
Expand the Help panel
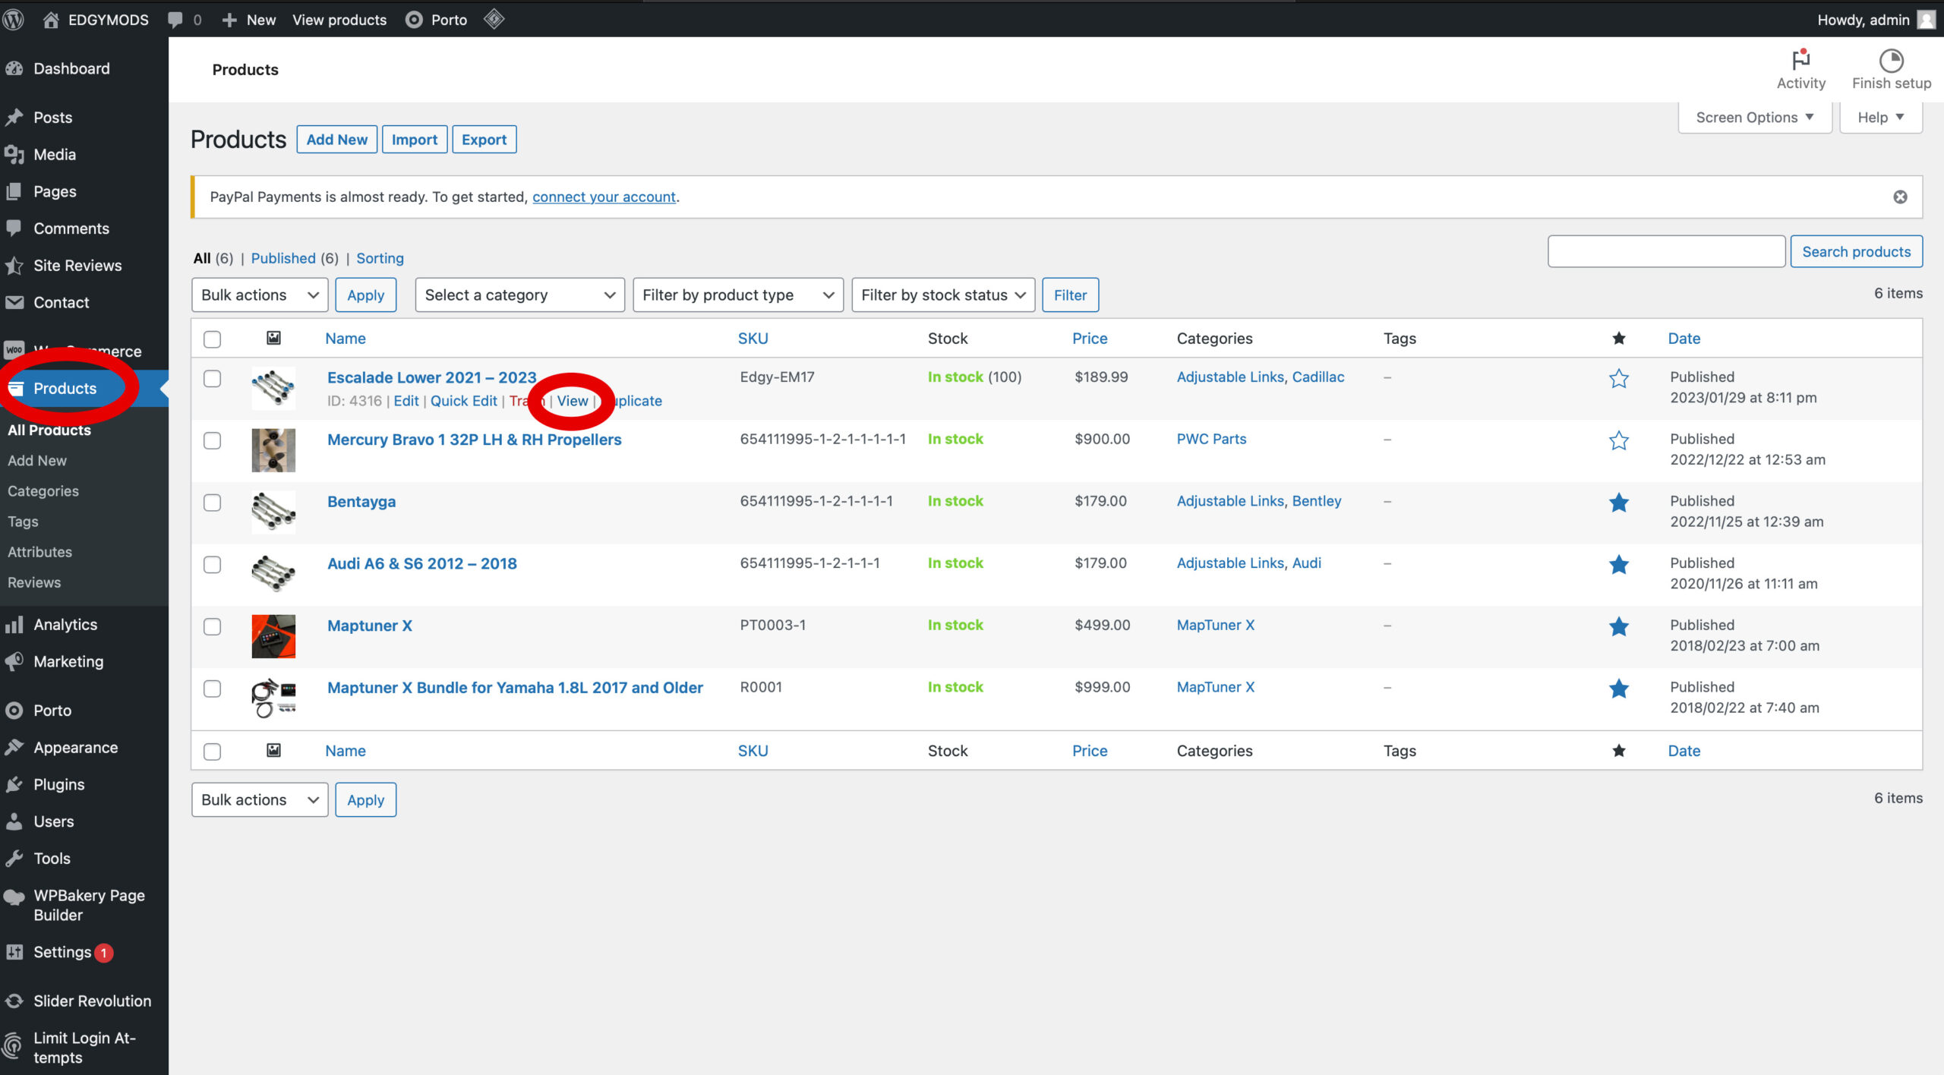[1880, 117]
